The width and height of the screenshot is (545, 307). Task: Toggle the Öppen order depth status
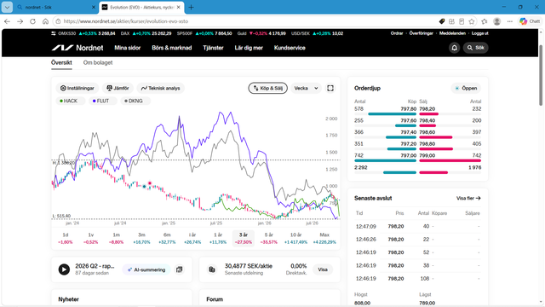coord(466,88)
